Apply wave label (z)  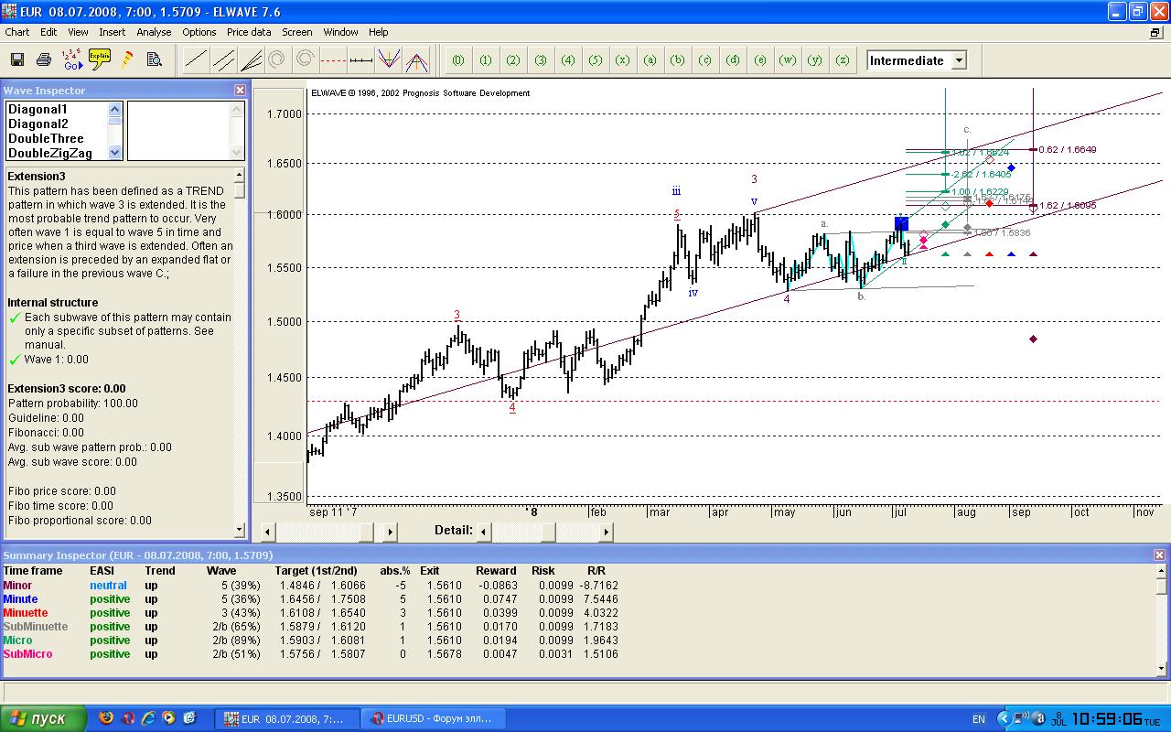click(843, 60)
